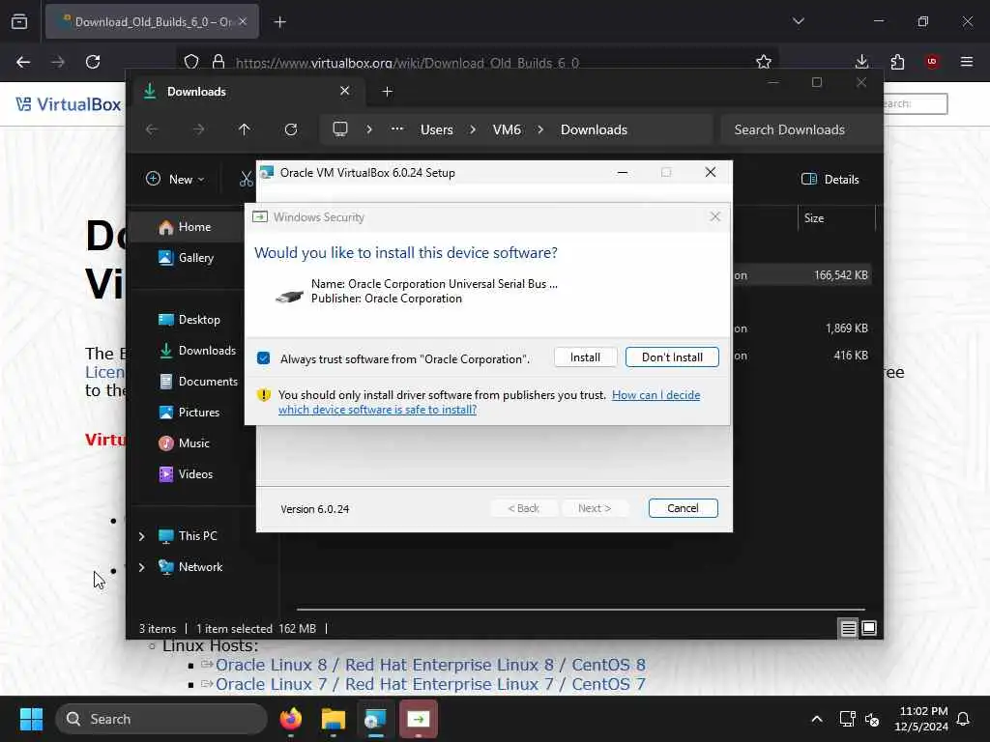
Task: Click Install in Windows Security dialog
Action: (x=585, y=357)
